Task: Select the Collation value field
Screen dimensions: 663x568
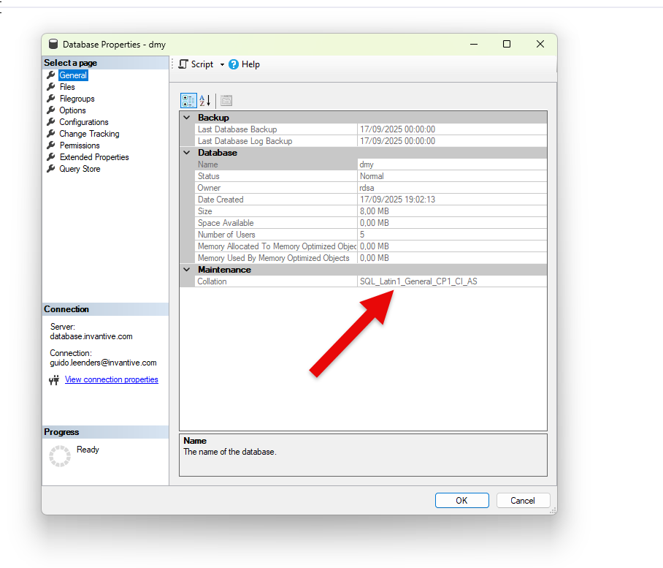Action: pyautogui.click(x=451, y=281)
